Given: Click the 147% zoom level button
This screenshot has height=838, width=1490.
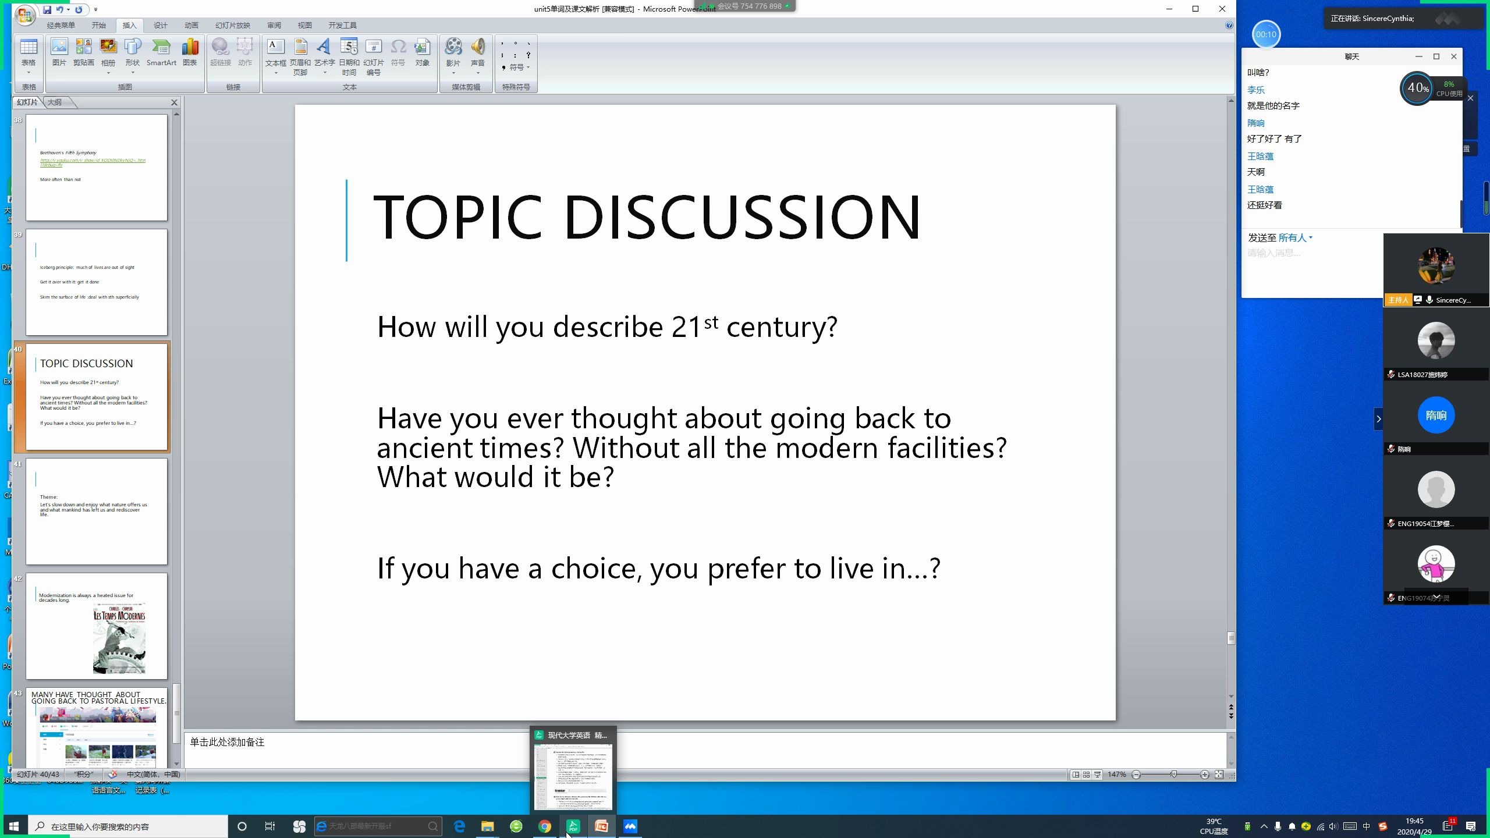Looking at the screenshot, I should tap(1116, 775).
